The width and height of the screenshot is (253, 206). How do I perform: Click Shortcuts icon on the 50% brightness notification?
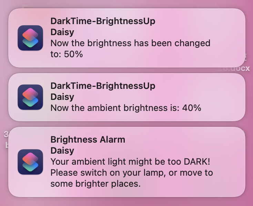[30, 38]
